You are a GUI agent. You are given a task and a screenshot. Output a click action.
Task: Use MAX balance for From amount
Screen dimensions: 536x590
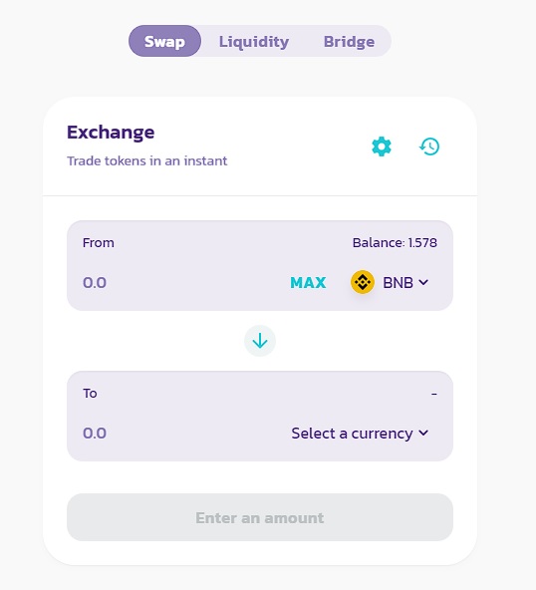coord(308,283)
